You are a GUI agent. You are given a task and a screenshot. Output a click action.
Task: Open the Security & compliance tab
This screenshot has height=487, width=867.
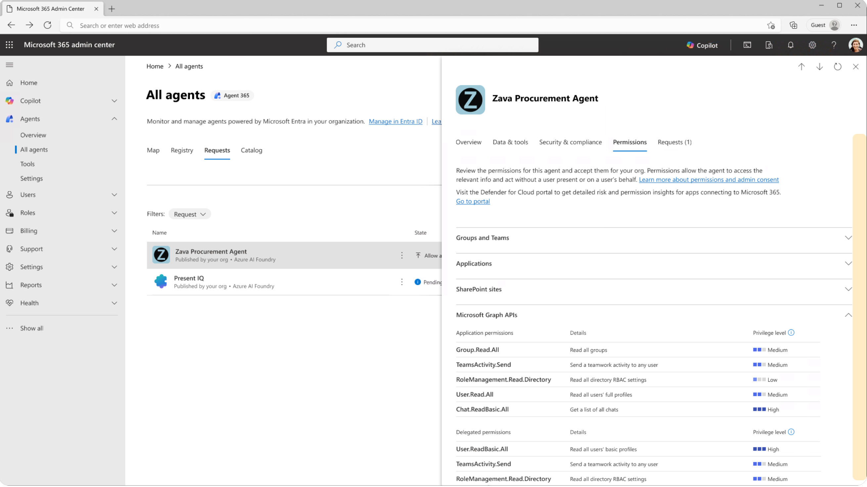click(x=570, y=142)
